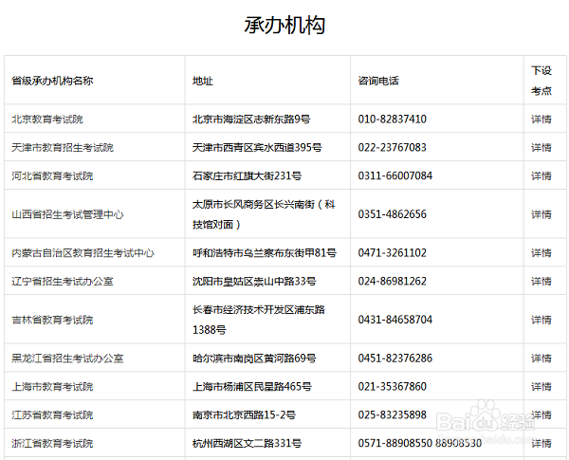The image size is (569, 460).
Task: Click address 北京市海淀区志新东路9号
Action: 251,120
